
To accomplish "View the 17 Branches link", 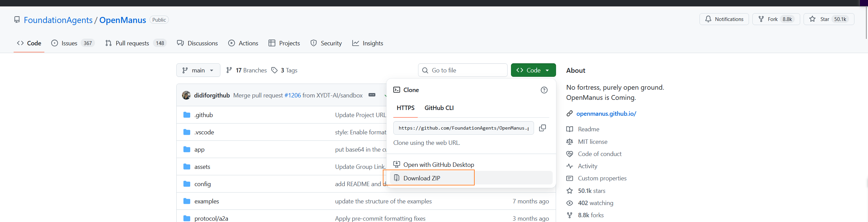I will (246, 70).
